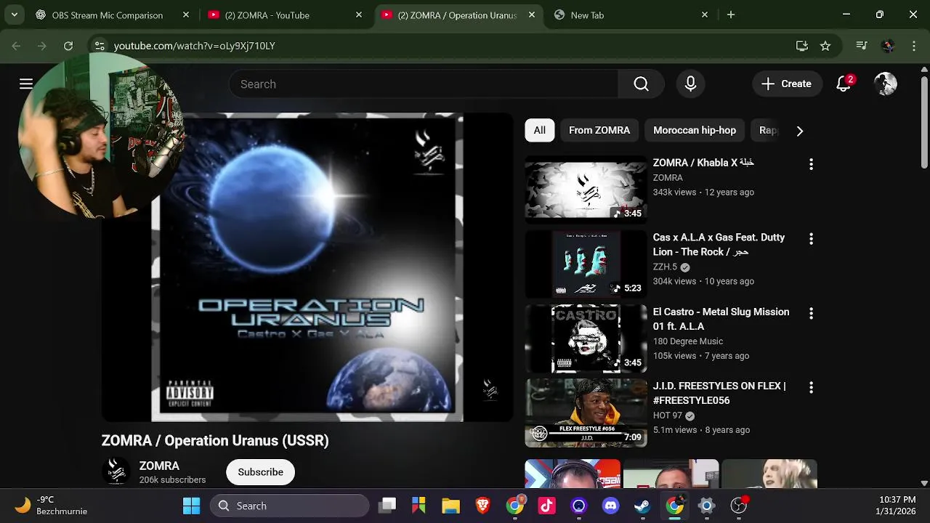Click the YouTube search input field

(x=424, y=84)
